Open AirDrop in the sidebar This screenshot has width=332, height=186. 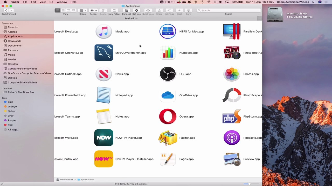coord(12,32)
